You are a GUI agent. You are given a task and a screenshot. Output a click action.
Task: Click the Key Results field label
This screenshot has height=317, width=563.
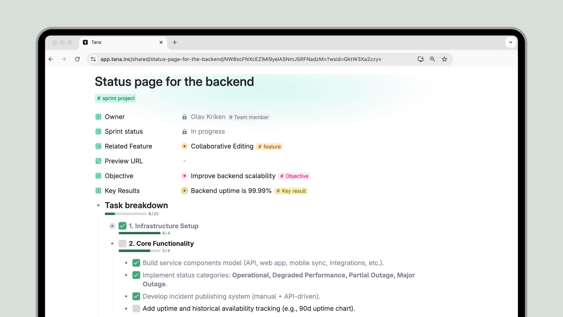click(x=122, y=191)
